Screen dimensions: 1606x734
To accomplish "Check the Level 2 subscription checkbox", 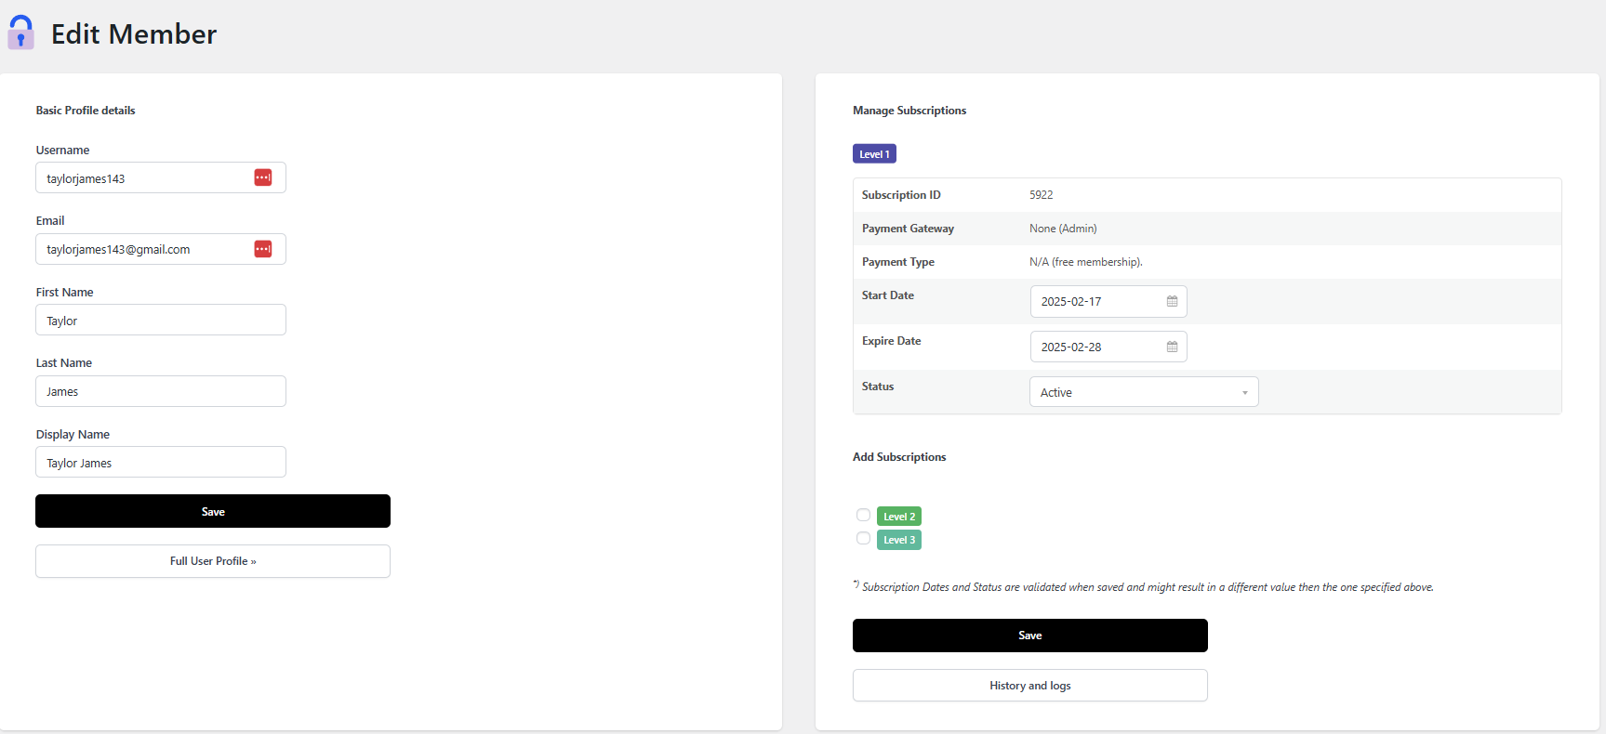I will (863, 515).
